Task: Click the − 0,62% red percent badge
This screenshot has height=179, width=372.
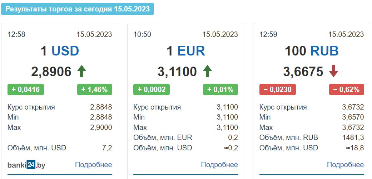Action: click(x=346, y=89)
